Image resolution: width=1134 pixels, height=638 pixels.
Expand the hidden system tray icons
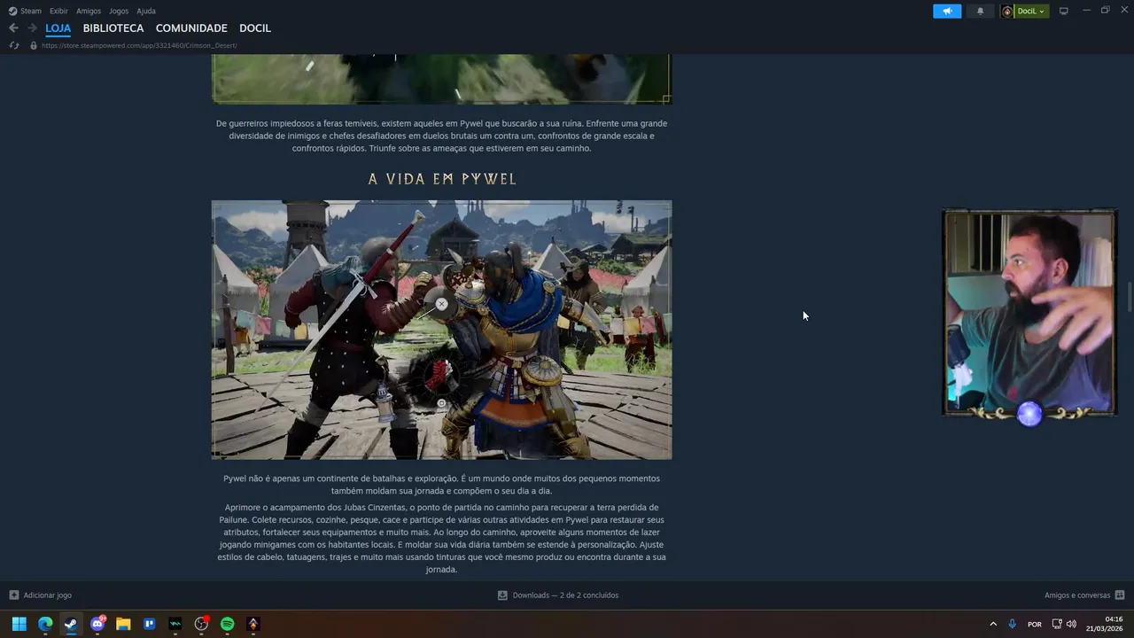(993, 624)
